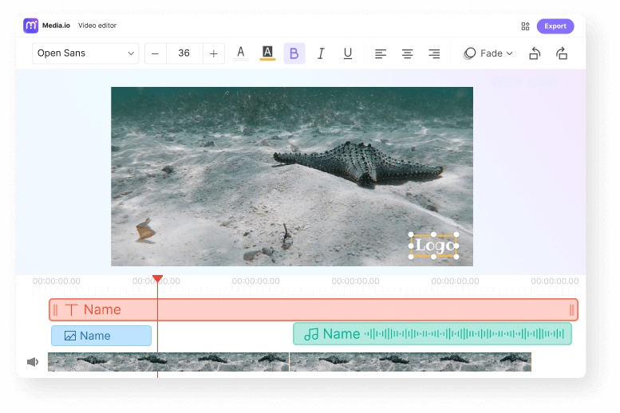
Task: Align text to the right
Action: 434,53
